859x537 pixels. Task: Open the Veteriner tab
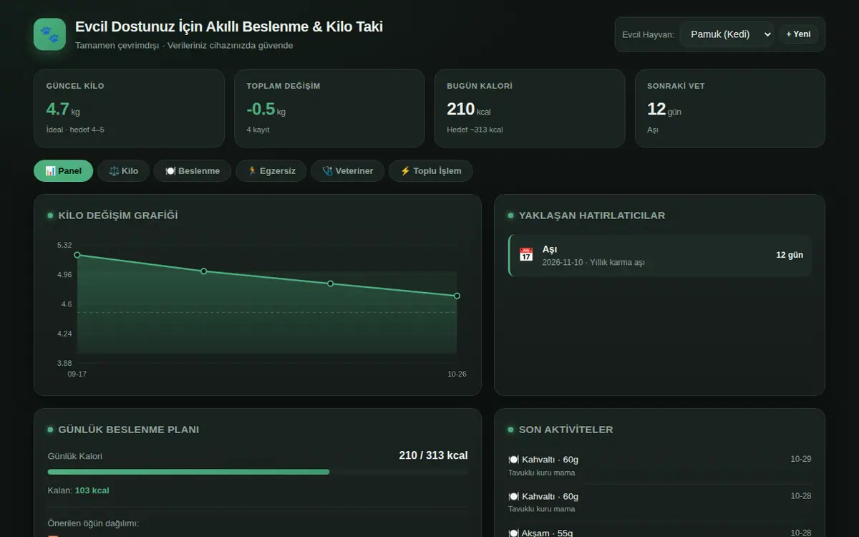[x=348, y=171]
